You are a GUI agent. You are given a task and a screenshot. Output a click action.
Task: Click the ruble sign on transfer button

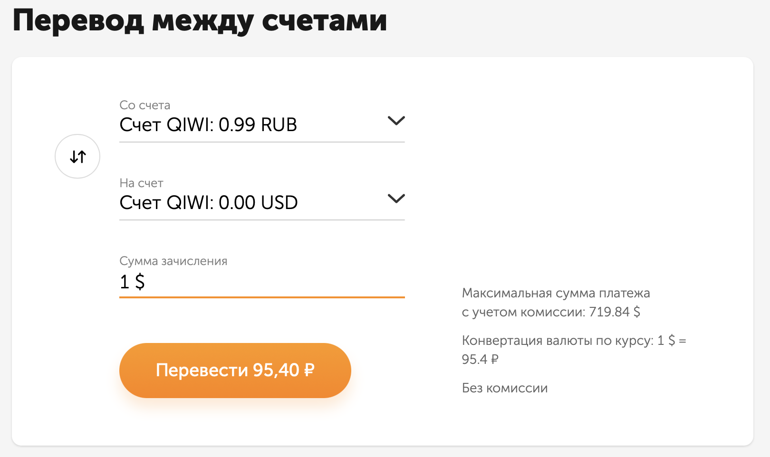click(309, 370)
